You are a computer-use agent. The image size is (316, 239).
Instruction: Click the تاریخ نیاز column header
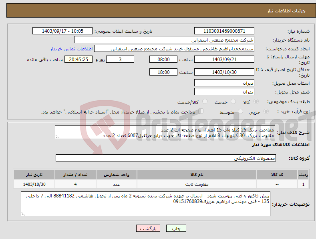[x=34, y=175]
